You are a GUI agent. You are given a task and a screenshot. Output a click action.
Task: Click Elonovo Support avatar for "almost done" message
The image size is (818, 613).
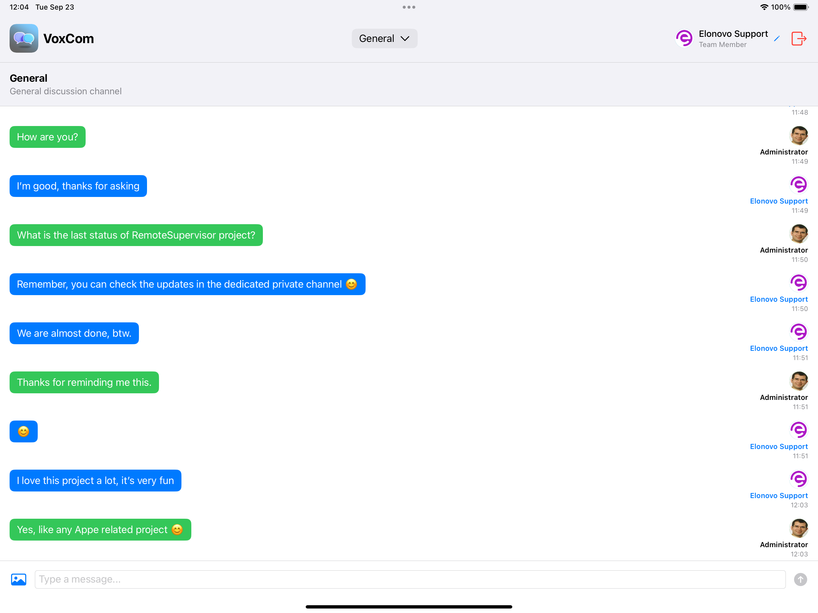[x=799, y=332]
